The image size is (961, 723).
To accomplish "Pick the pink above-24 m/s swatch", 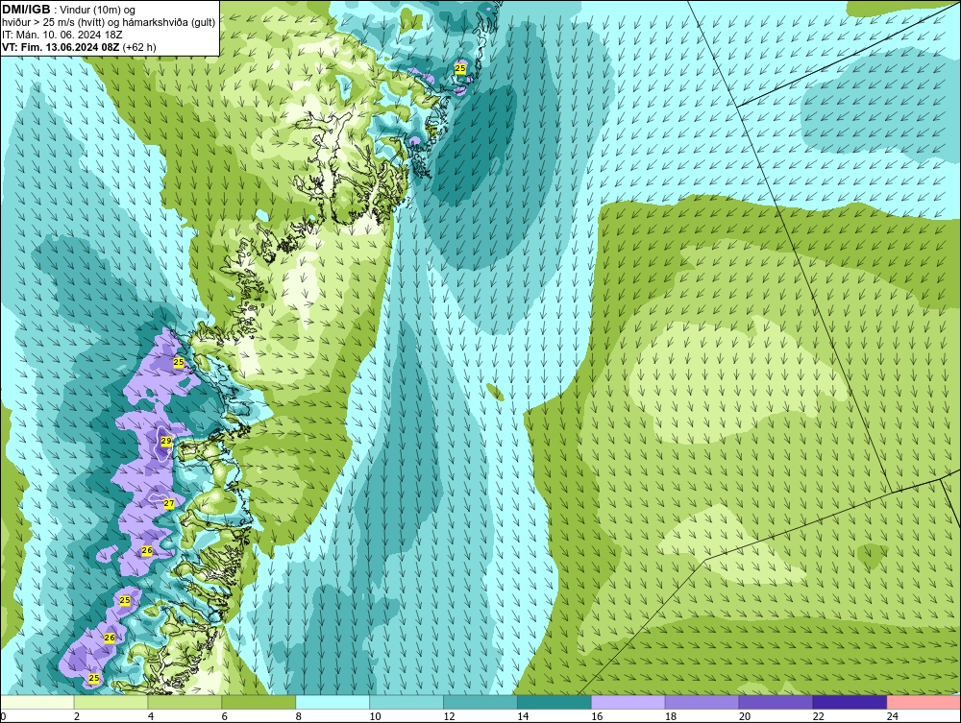I will click(x=924, y=702).
